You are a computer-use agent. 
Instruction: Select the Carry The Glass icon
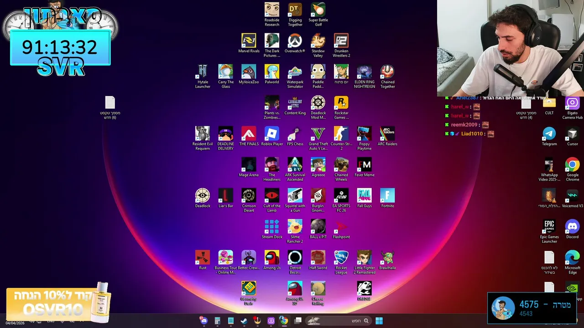coord(225,76)
